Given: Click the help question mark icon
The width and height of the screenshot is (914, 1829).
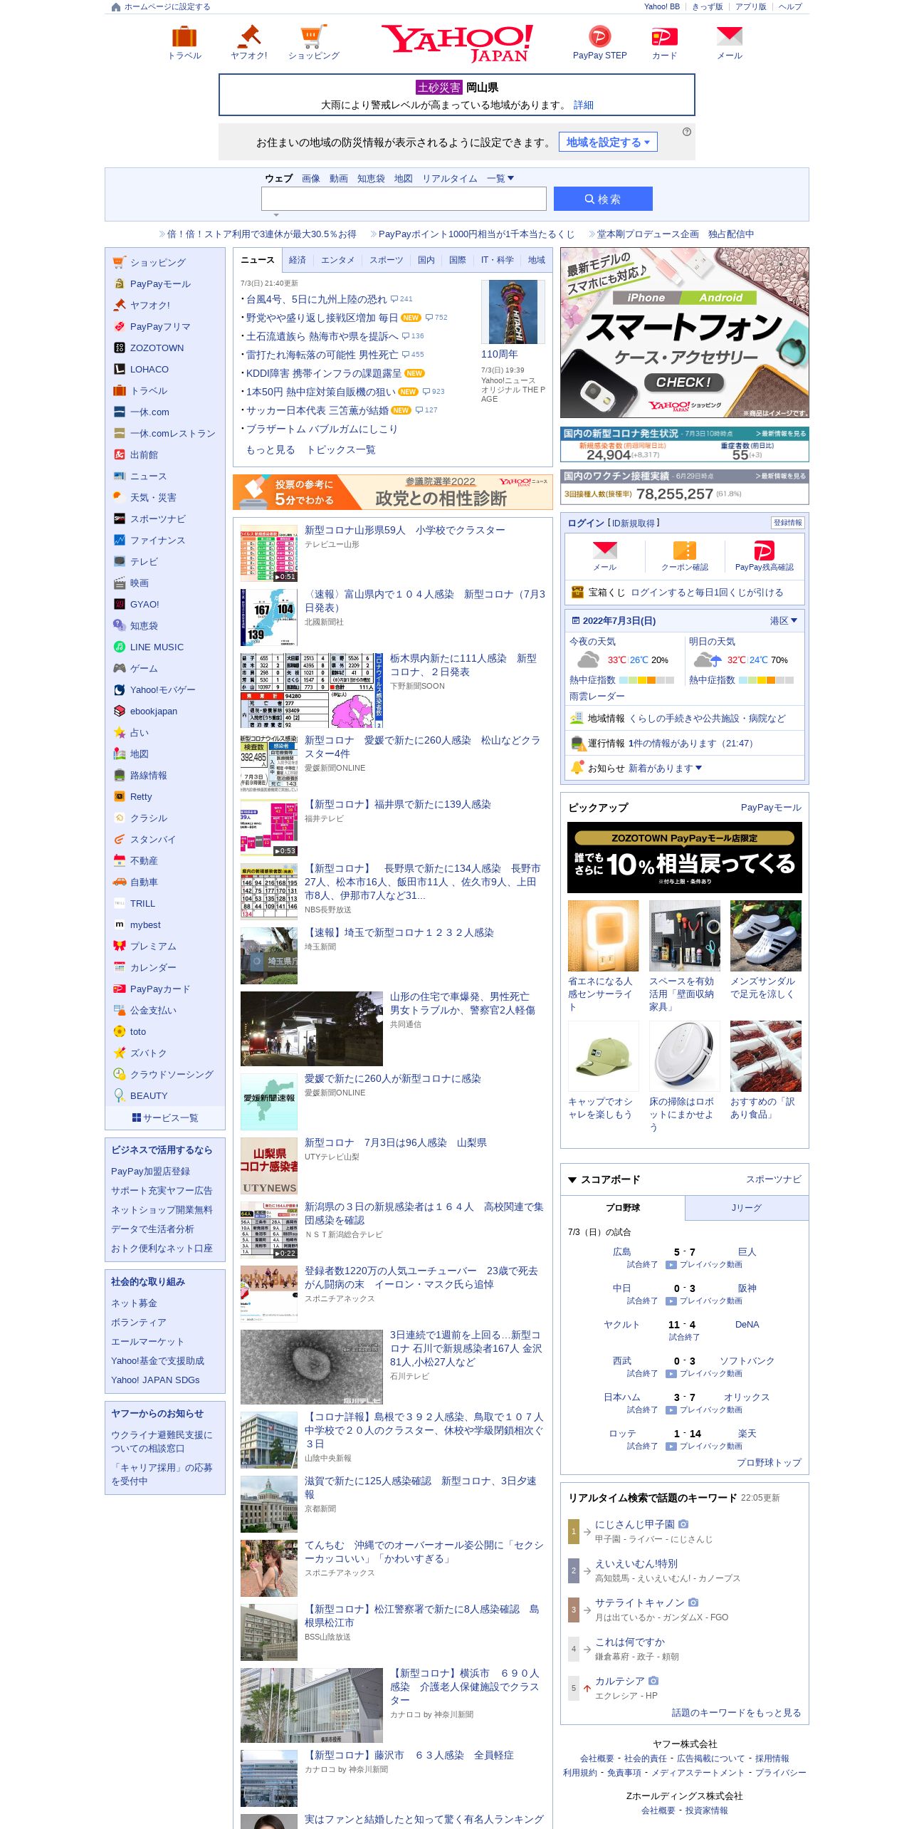Looking at the screenshot, I should (686, 132).
